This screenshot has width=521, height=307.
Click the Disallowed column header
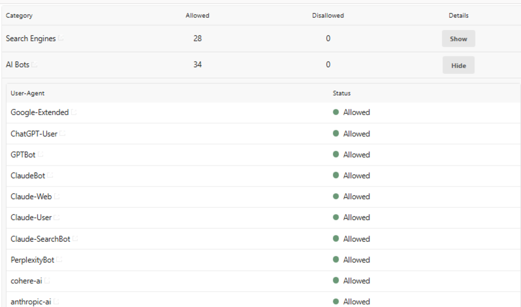[328, 15]
